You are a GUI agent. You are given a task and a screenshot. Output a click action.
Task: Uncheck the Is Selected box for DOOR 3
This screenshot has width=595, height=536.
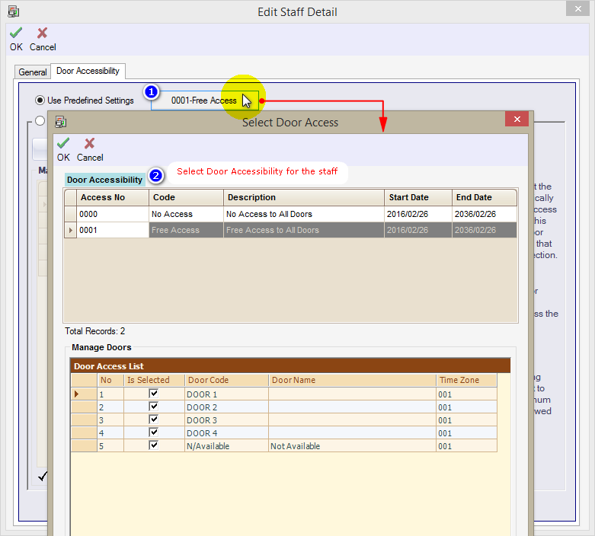point(154,420)
